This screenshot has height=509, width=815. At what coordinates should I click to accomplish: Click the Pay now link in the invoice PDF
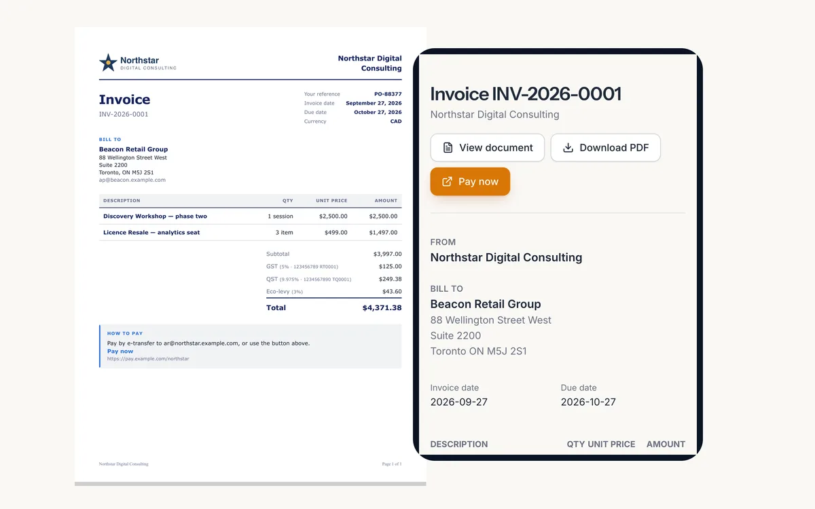(120, 352)
